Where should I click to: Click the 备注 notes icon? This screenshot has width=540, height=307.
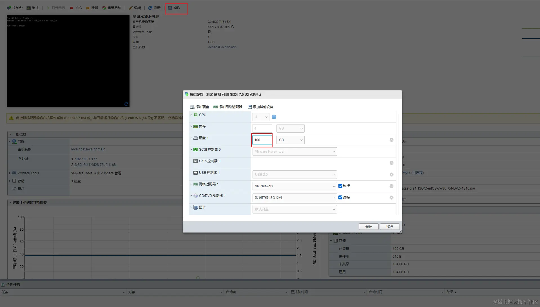pos(14,189)
